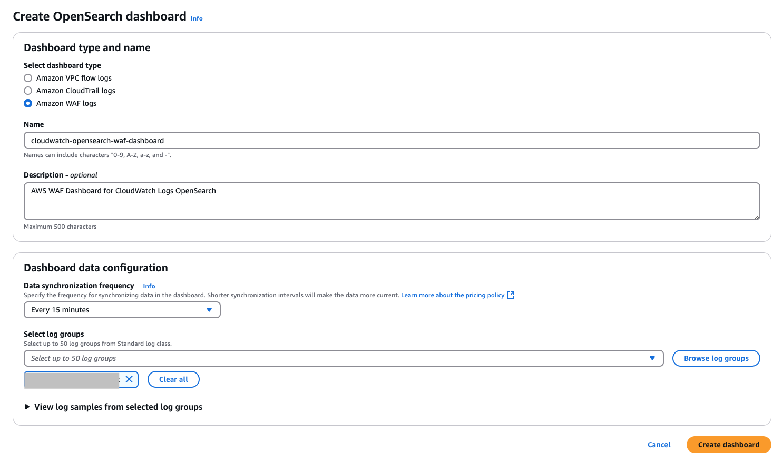
Task: Click the Clear all button
Action: 173,379
